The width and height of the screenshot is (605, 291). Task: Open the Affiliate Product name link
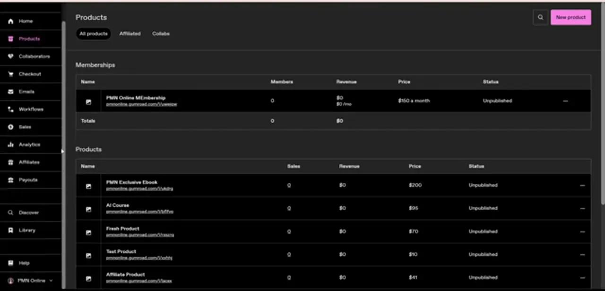coord(125,274)
